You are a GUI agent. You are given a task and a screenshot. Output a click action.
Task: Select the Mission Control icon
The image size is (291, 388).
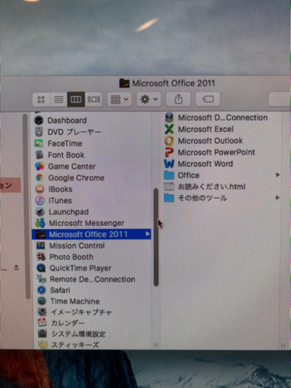pyautogui.click(x=41, y=246)
